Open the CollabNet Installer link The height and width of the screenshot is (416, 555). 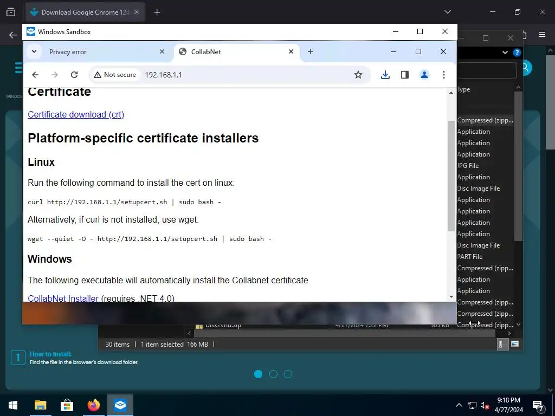pyautogui.click(x=63, y=298)
